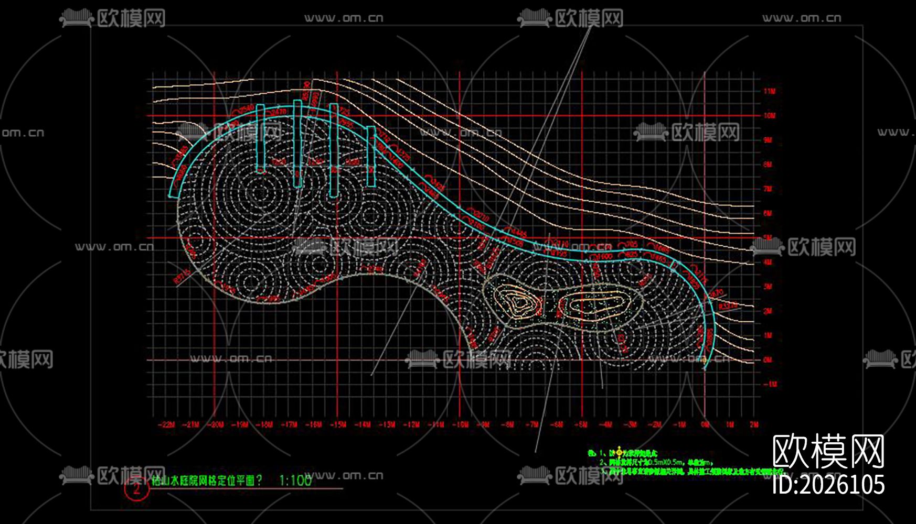The width and height of the screenshot is (916, 524).
Task: Click the 7M label on vertical axis
Action: (768, 189)
